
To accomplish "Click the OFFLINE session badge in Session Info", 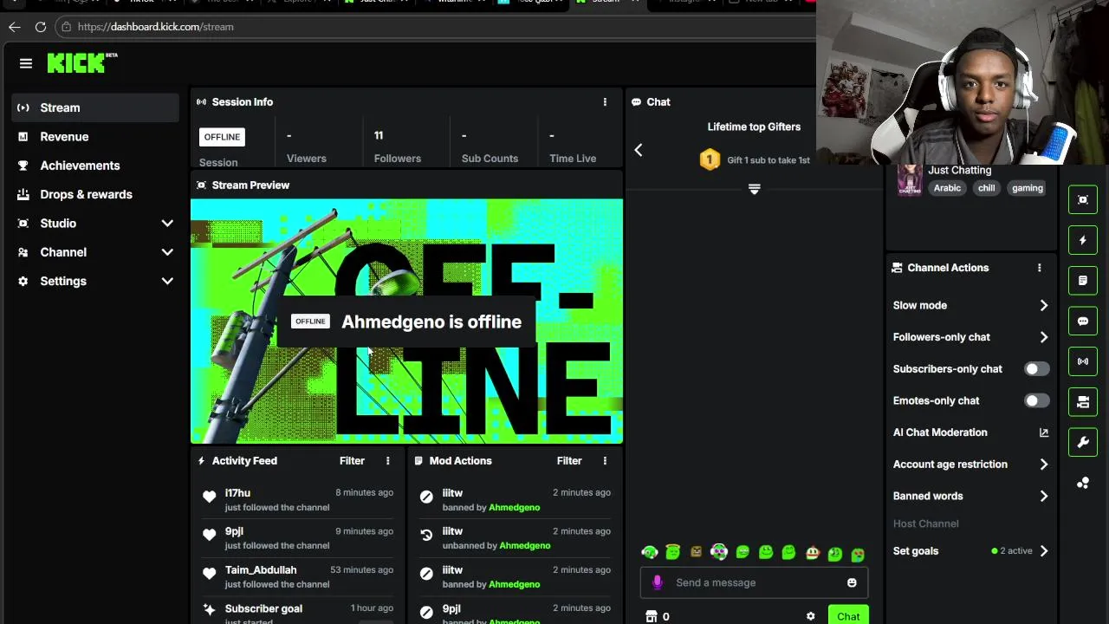I will 222,137.
